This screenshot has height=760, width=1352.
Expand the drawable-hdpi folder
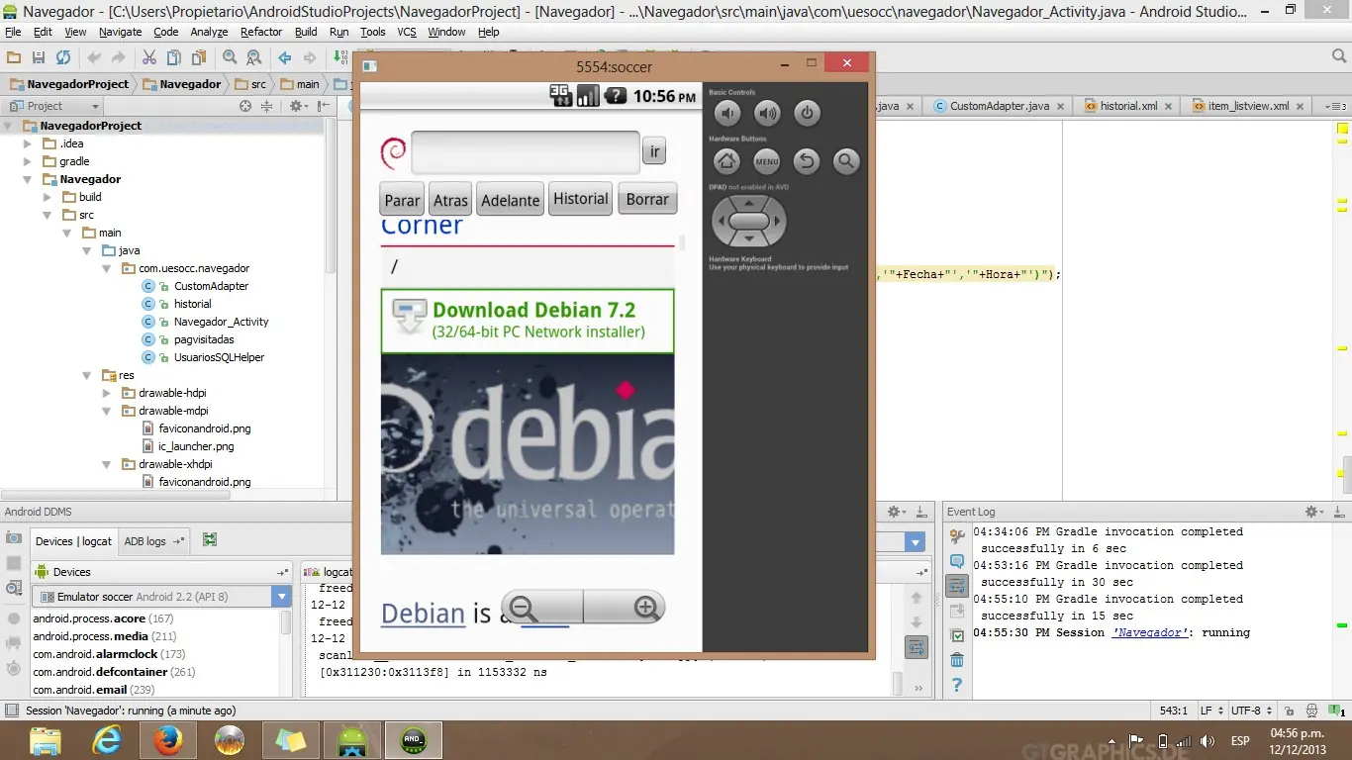tap(106, 393)
